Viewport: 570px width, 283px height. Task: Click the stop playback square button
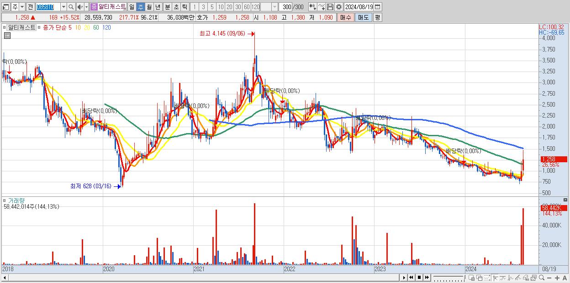419,277
